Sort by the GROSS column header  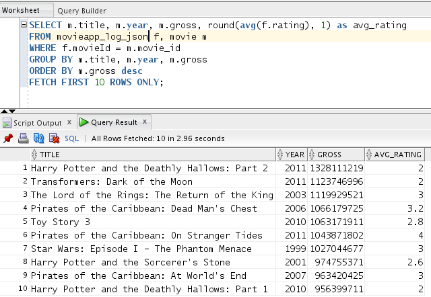336,155
